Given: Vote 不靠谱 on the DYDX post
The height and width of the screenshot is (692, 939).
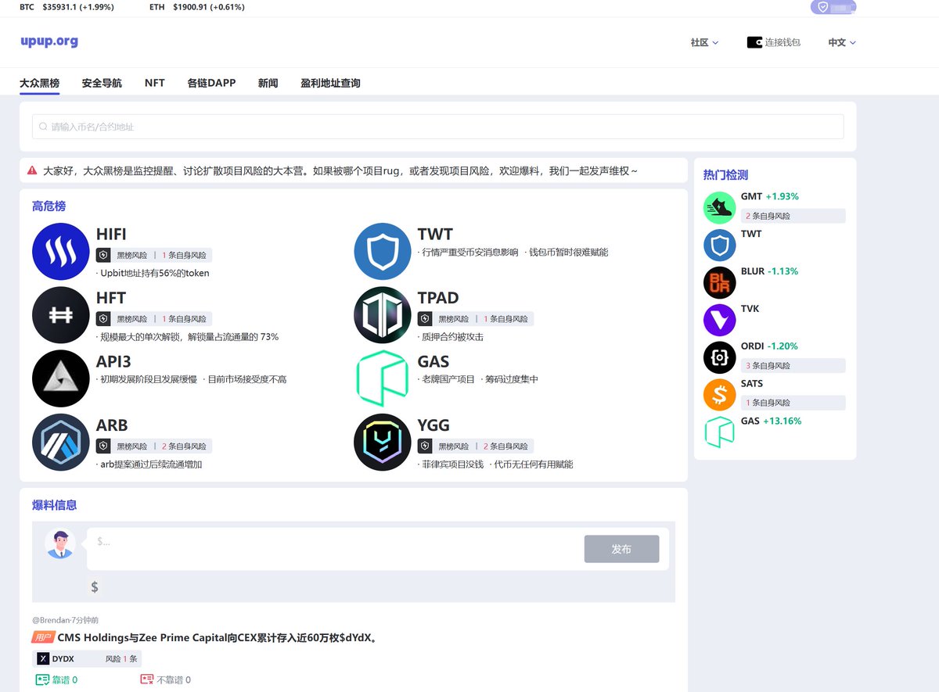Looking at the screenshot, I should click(165, 680).
